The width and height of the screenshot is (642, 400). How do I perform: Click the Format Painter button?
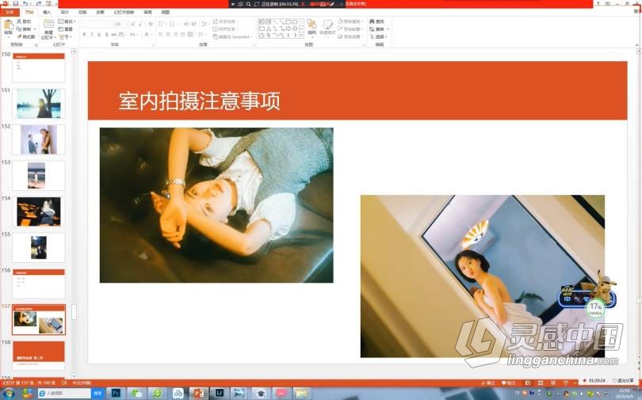point(26,36)
